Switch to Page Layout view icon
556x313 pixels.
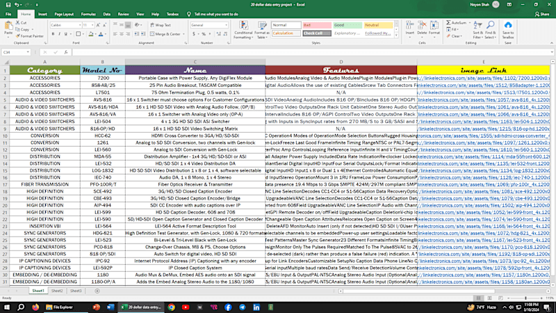coord(489,298)
